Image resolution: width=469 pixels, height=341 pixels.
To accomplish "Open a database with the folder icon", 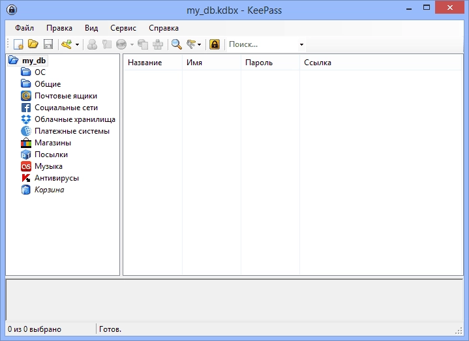I will pyautogui.click(x=33, y=44).
